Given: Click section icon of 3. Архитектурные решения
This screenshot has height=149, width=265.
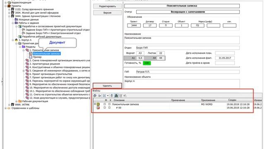Looking at the screenshot, I should [27, 64].
